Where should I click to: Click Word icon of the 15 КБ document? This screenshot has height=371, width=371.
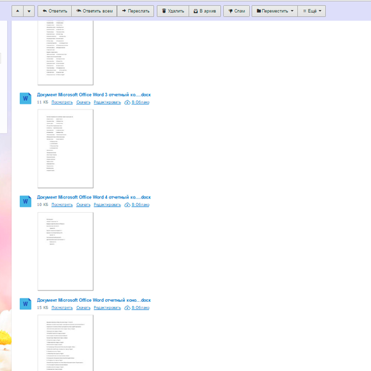coord(25,304)
